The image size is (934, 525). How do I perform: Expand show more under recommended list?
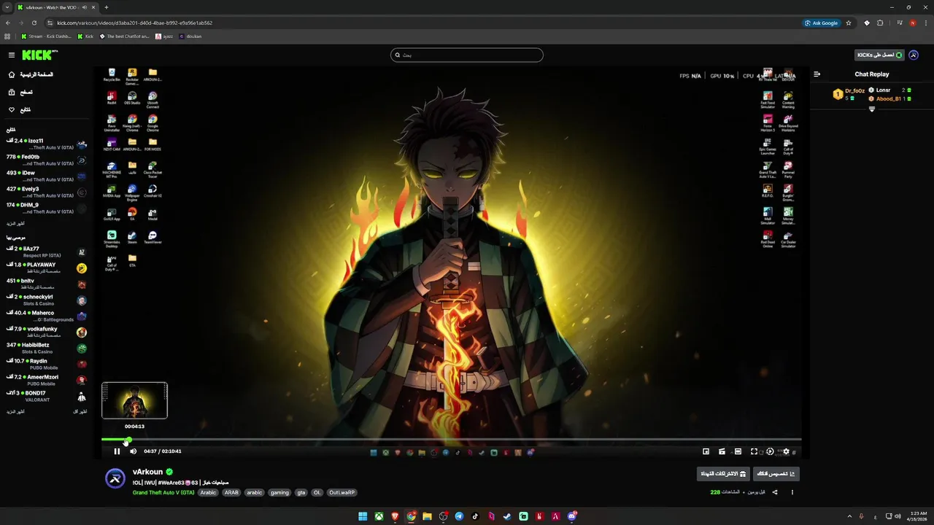click(x=16, y=412)
